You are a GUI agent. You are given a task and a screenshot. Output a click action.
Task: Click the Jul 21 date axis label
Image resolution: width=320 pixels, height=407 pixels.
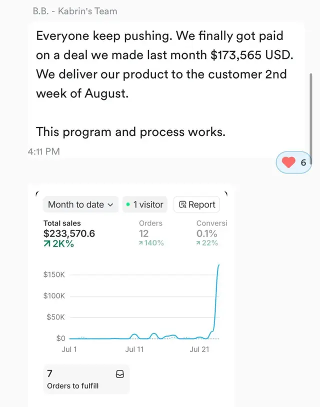pos(199,349)
